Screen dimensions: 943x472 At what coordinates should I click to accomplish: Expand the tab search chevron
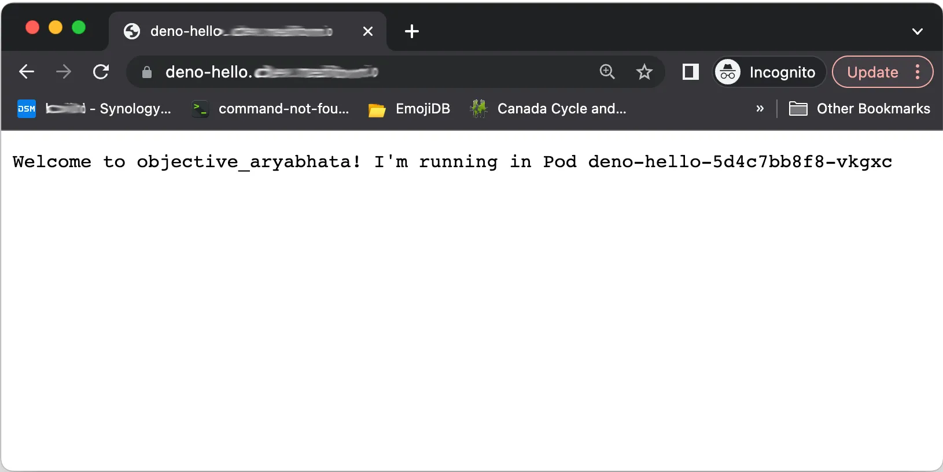(918, 31)
